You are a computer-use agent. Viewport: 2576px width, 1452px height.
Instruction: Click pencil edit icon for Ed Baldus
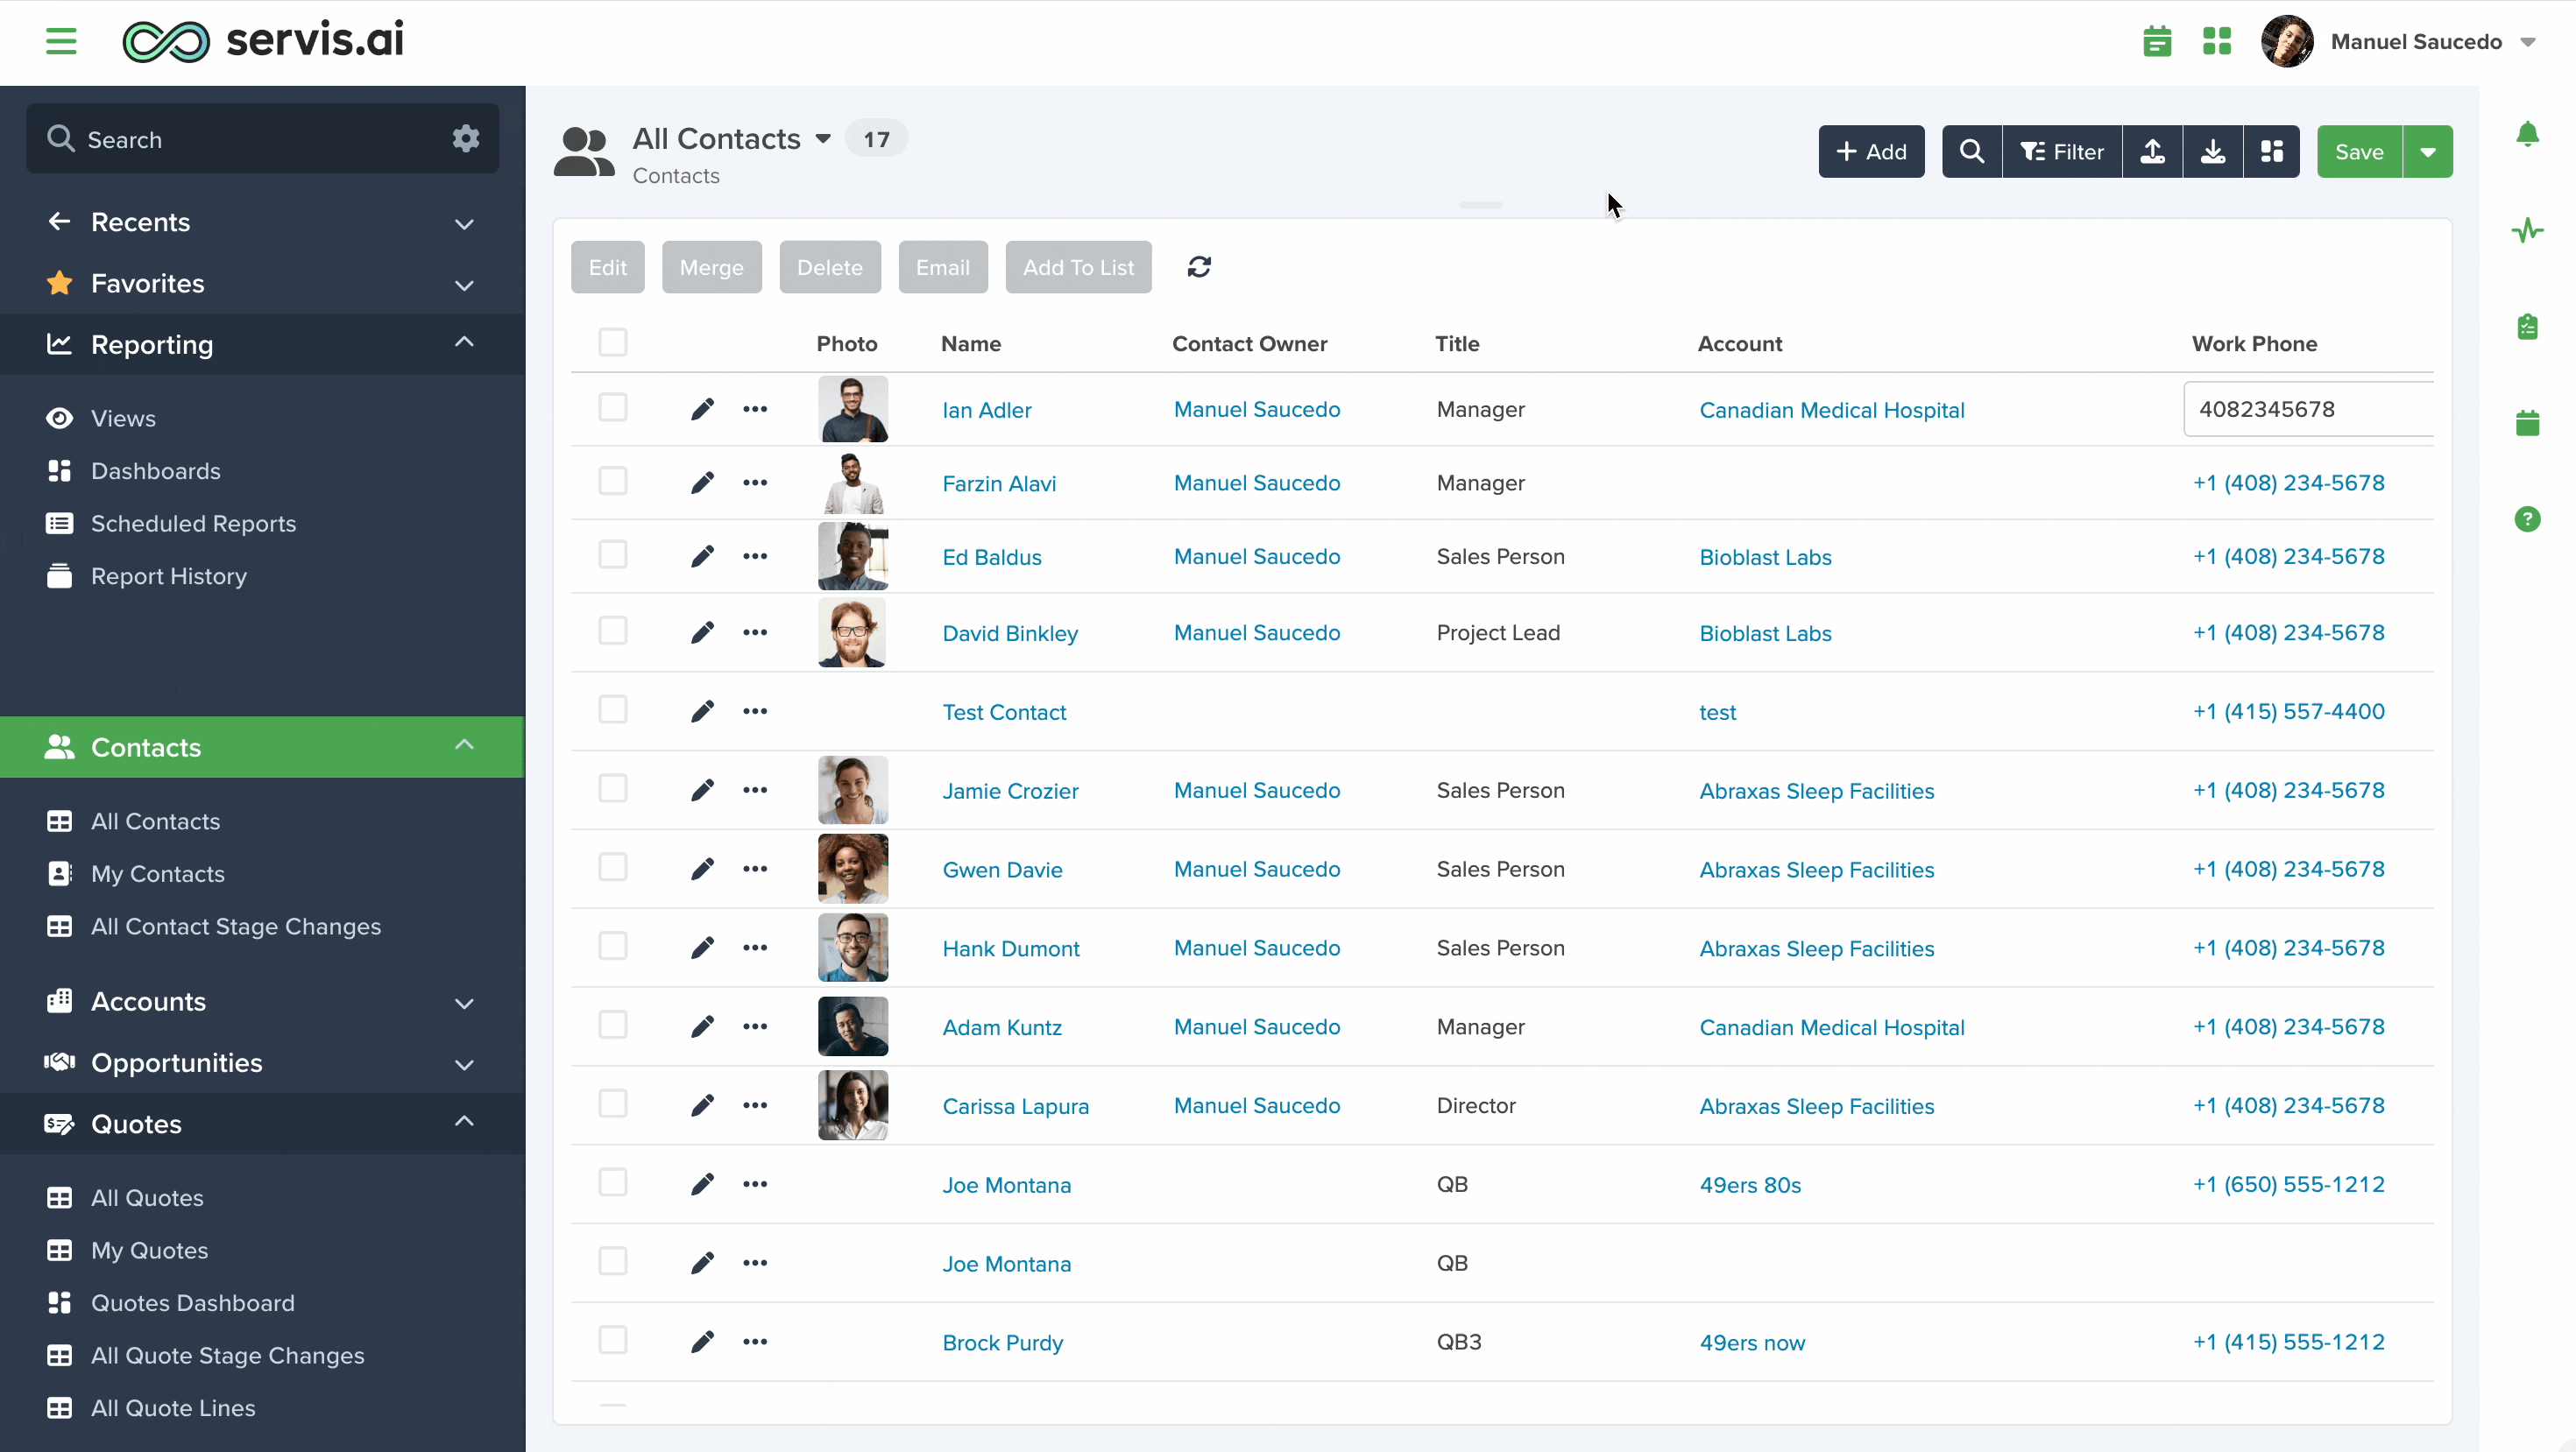coord(702,557)
